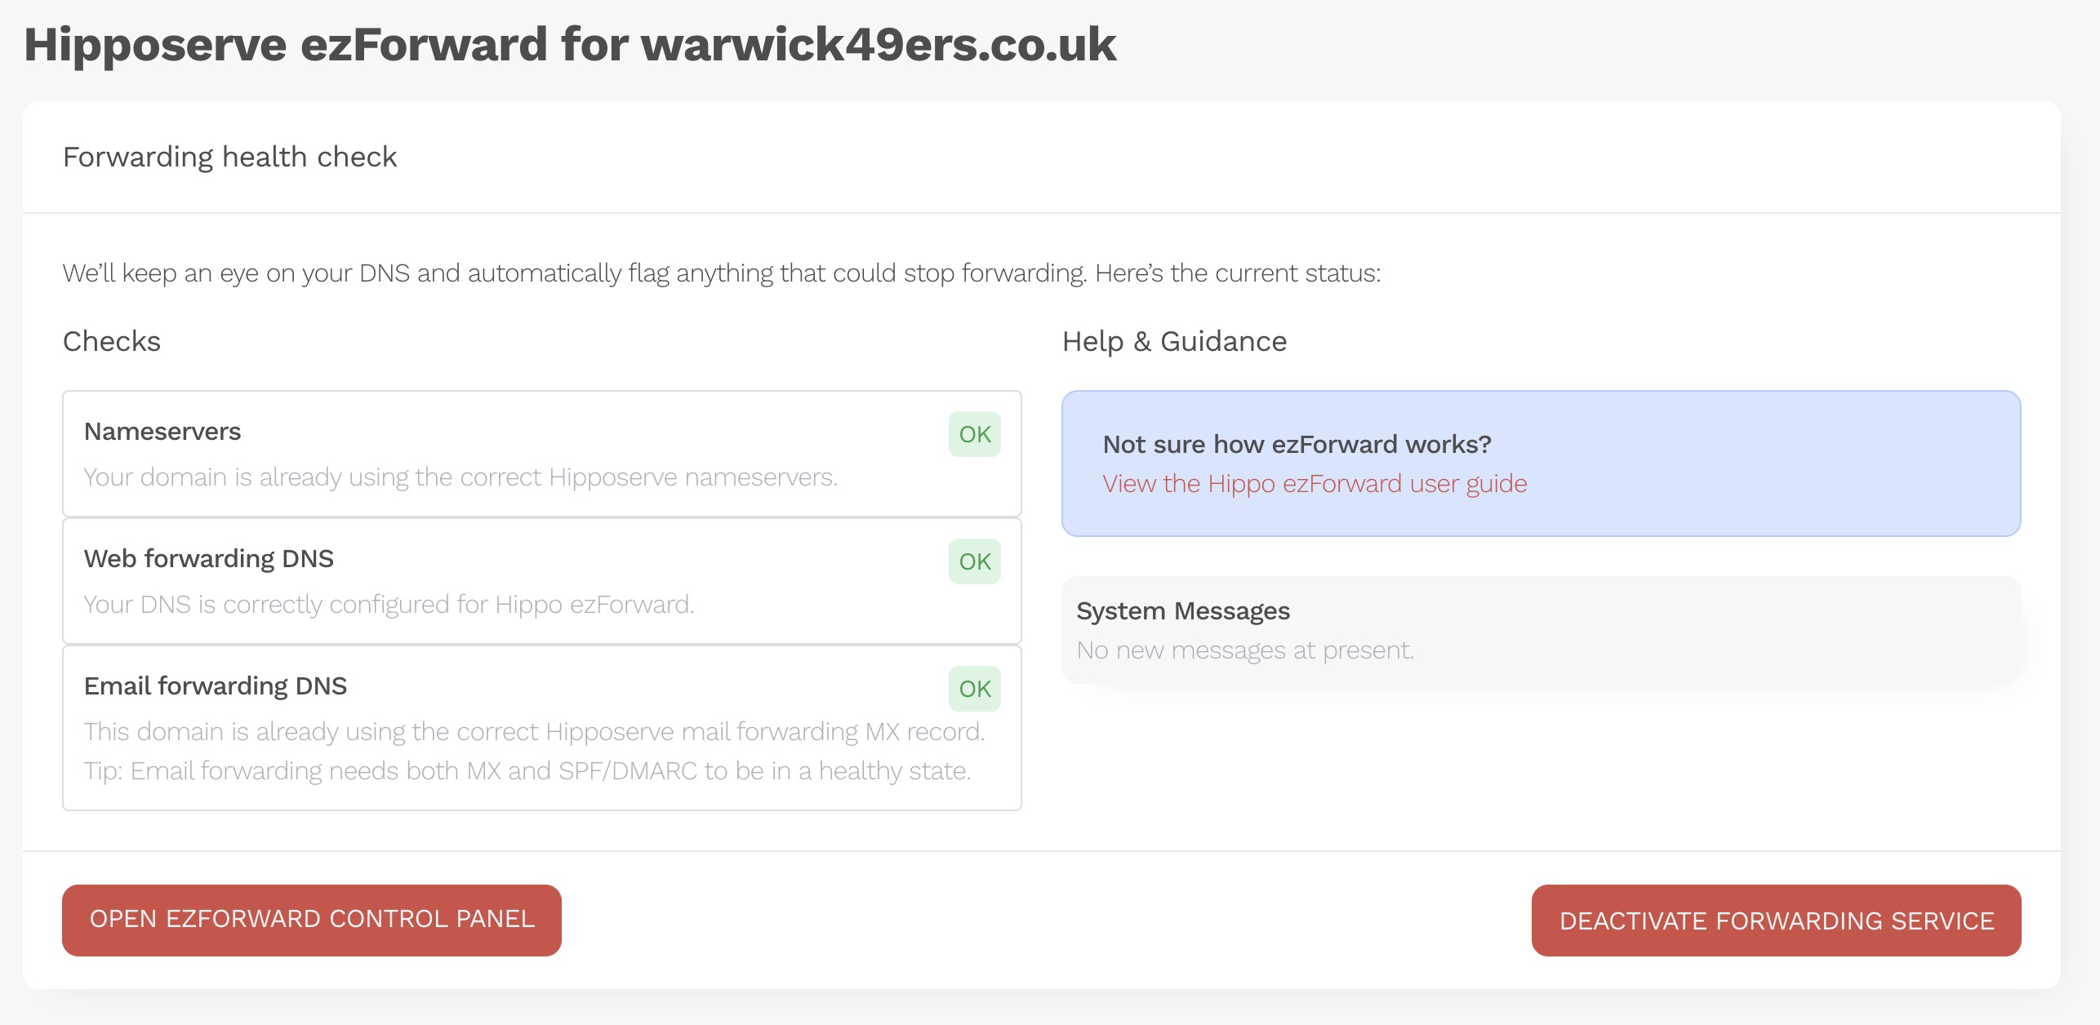This screenshot has height=1025, width=2100.
Task: Click 'Not sure how ezForward works?' heading
Action: coord(1297,445)
